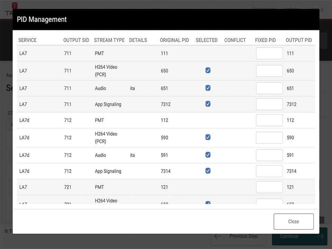332x249 pixels.
Task: Click Fixed PID field for PID 7312
Action: pyautogui.click(x=269, y=104)
